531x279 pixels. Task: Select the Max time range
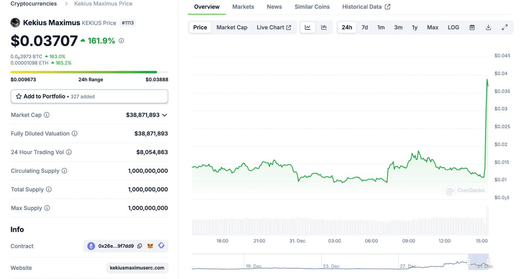[433, 27]
